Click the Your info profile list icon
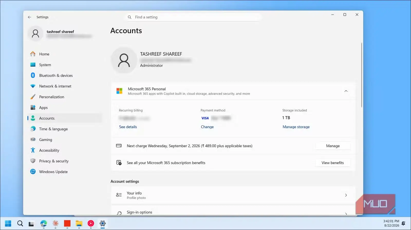This screenshot has width=411, height=230. [x=119, y=195]
